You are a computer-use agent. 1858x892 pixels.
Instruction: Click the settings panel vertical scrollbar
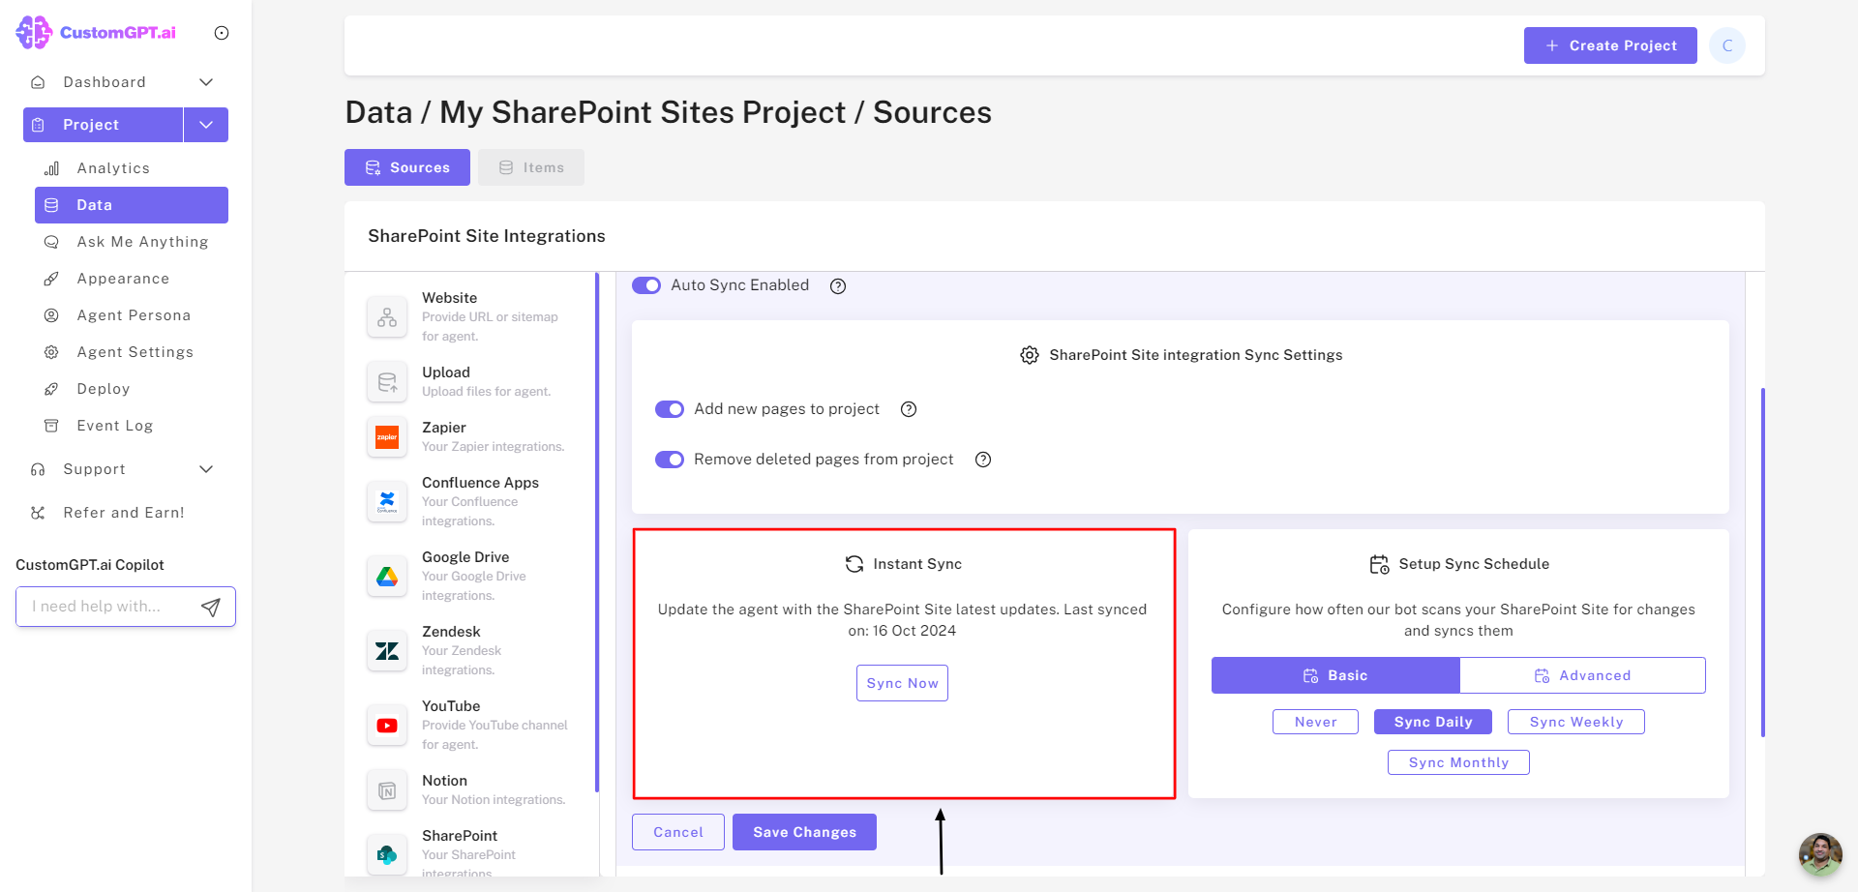tap(1763, 561)
